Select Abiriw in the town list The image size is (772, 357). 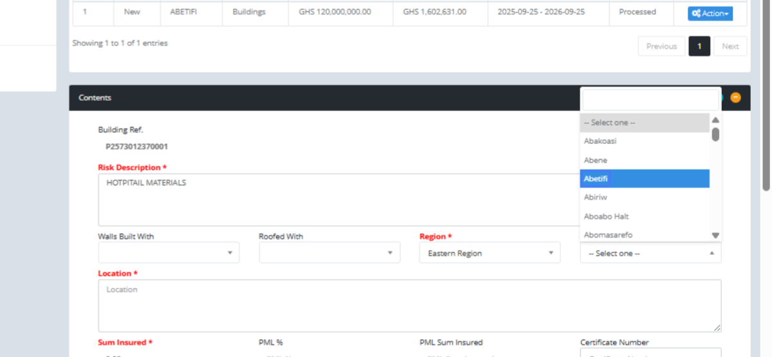coord(644,197)
